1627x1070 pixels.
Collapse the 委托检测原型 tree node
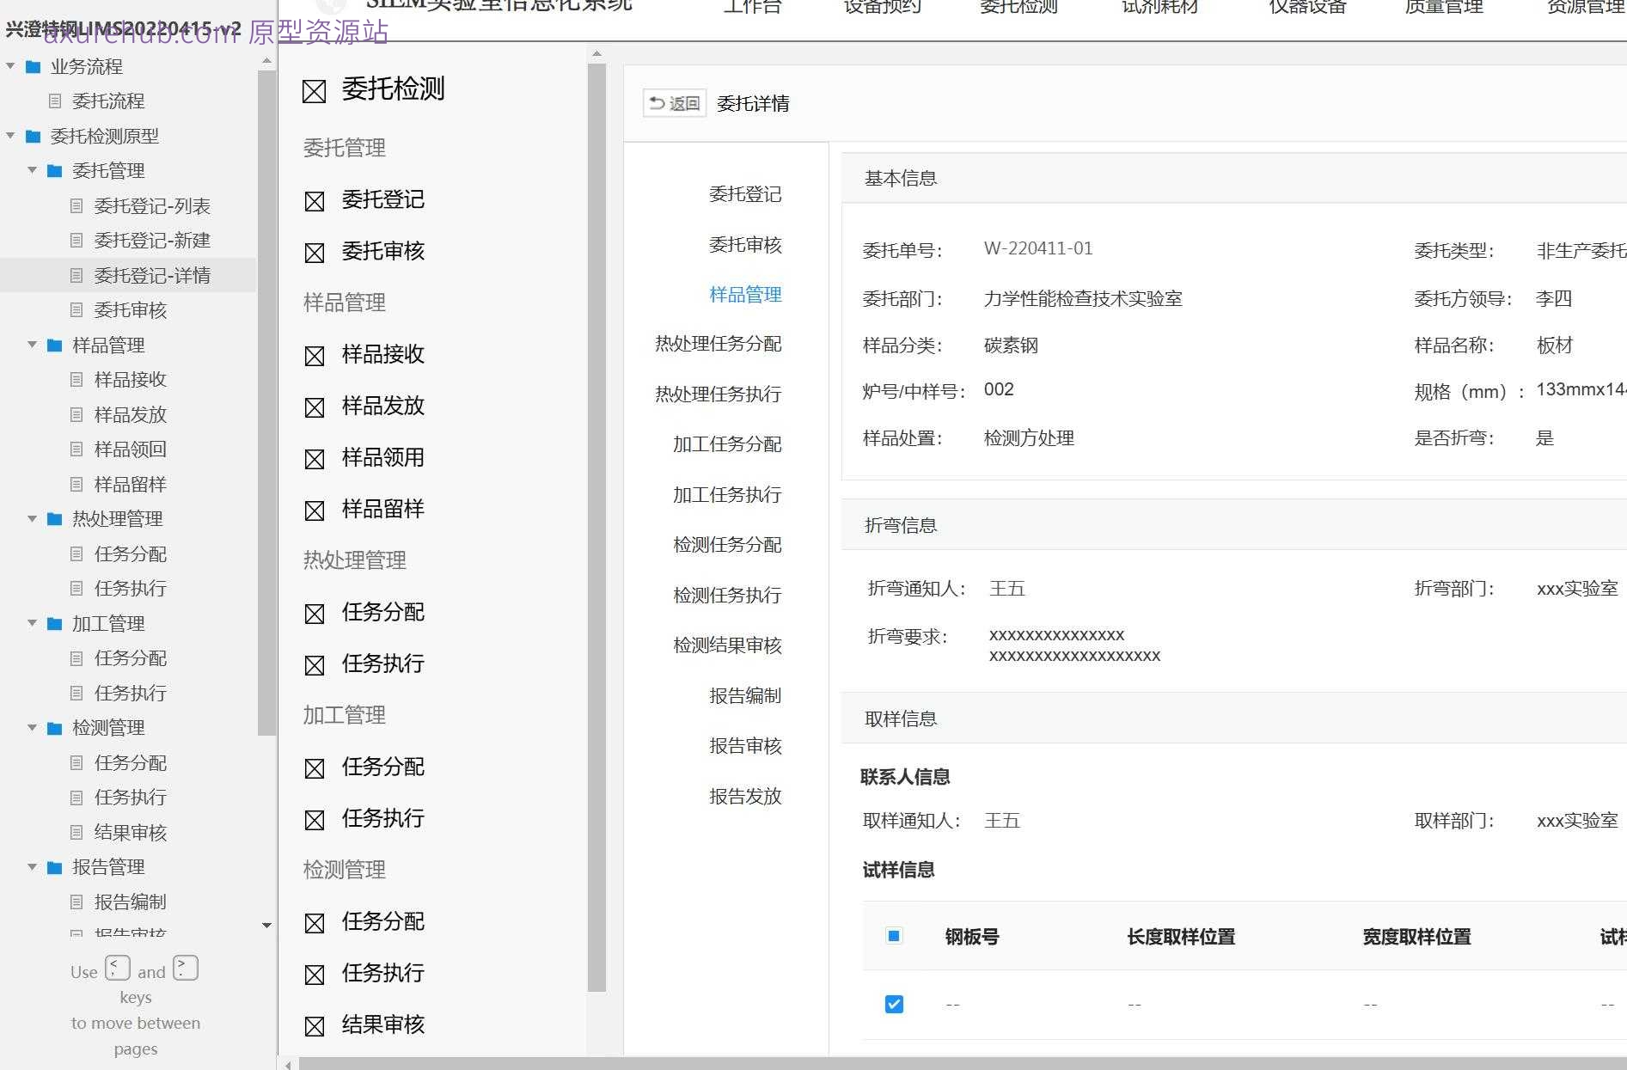10,136
